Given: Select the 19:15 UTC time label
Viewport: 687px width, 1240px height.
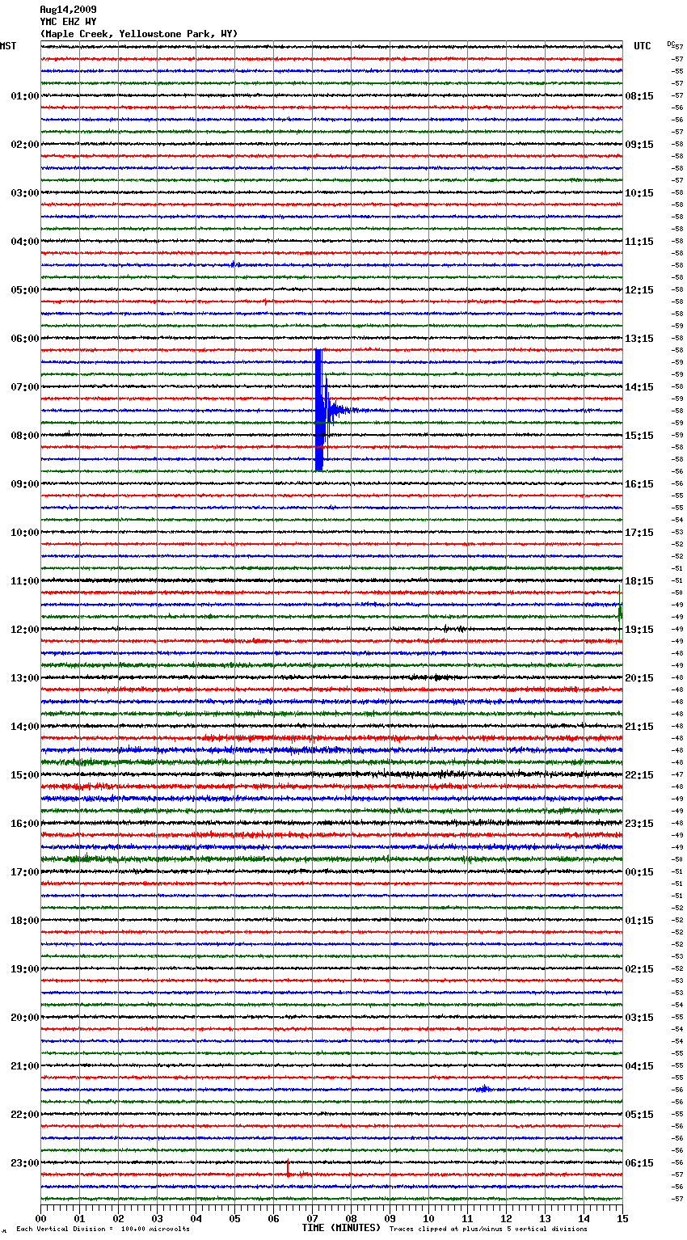Looking at the screenshot, I should [639, 630].
